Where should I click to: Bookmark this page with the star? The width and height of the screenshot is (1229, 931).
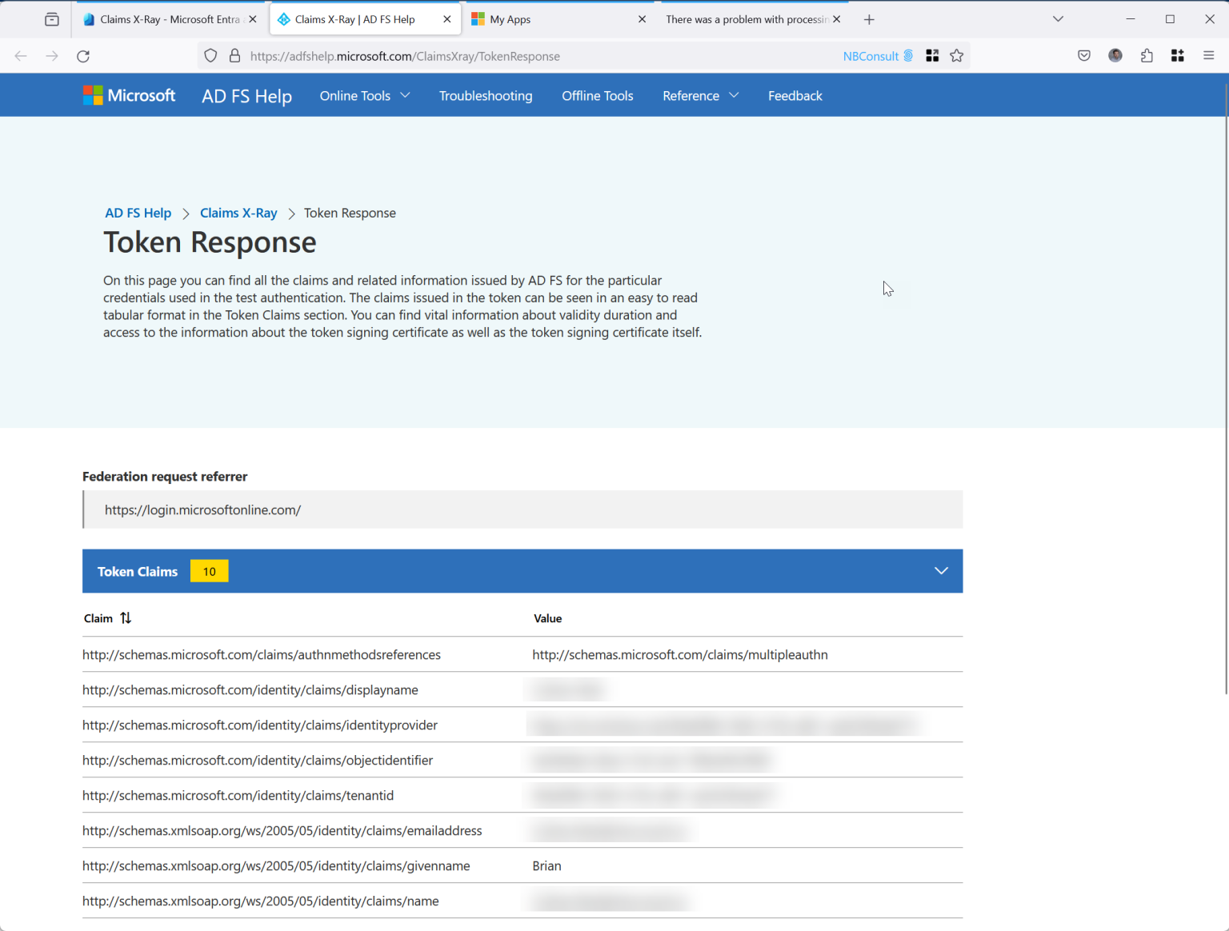pos(957,55)
